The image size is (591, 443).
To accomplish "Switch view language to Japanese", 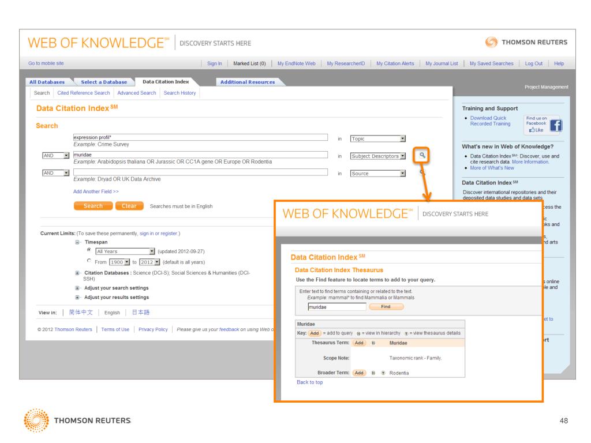I will 141,312.
